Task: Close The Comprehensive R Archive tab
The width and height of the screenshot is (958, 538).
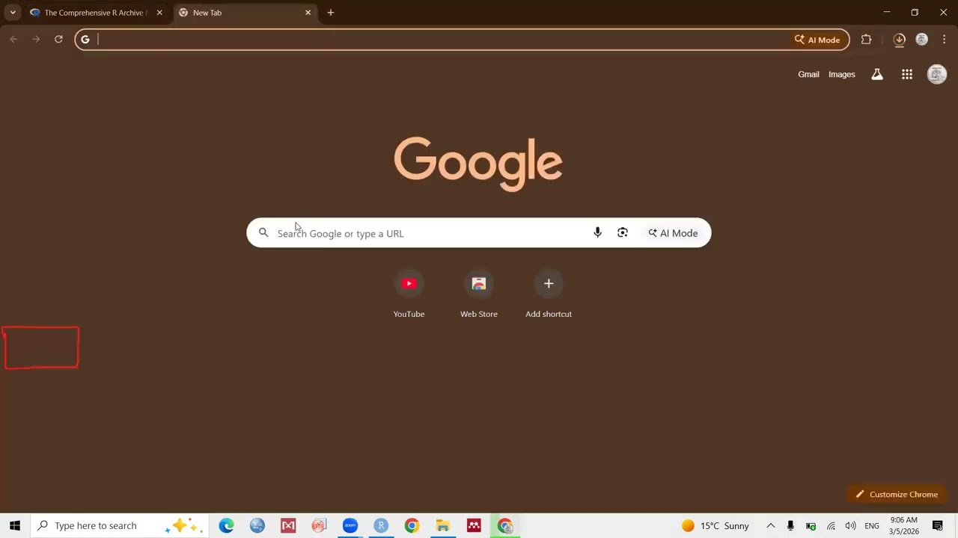Action: (159, 13)
